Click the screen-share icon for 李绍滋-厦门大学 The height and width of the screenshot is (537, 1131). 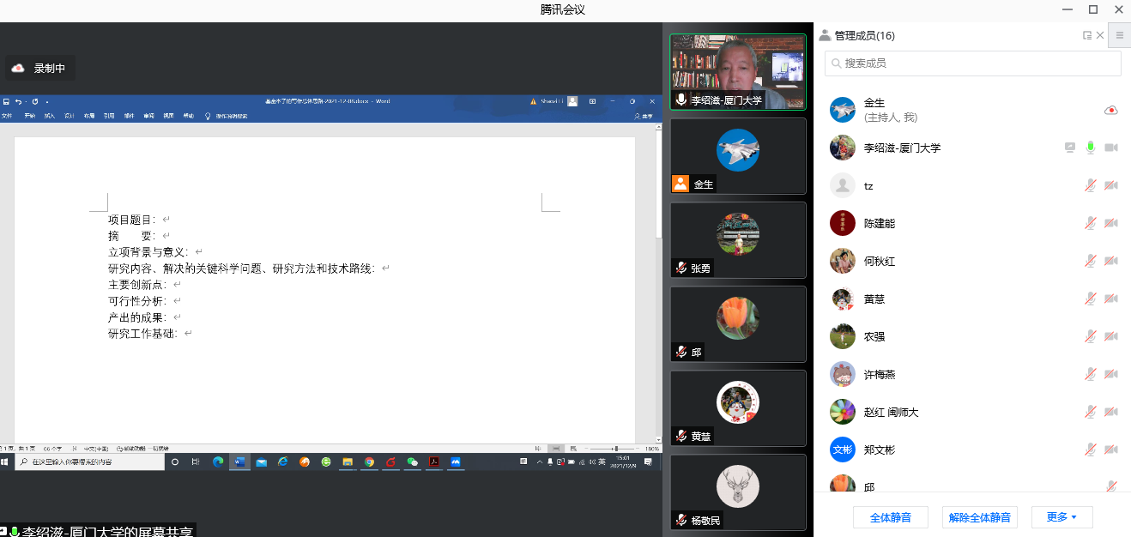pos(1069,148)
